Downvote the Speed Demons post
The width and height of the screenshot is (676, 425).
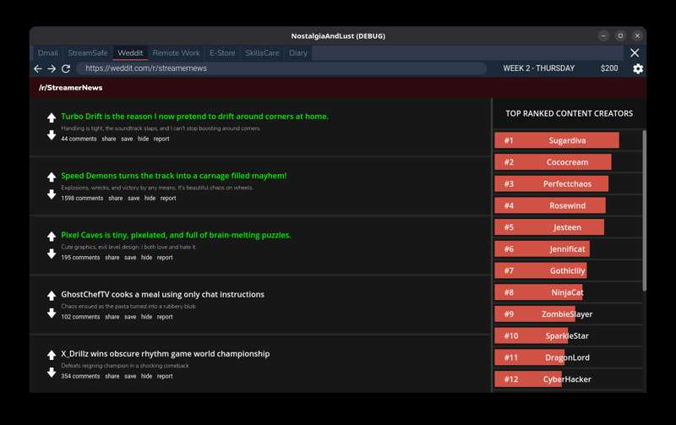(52, 194)
